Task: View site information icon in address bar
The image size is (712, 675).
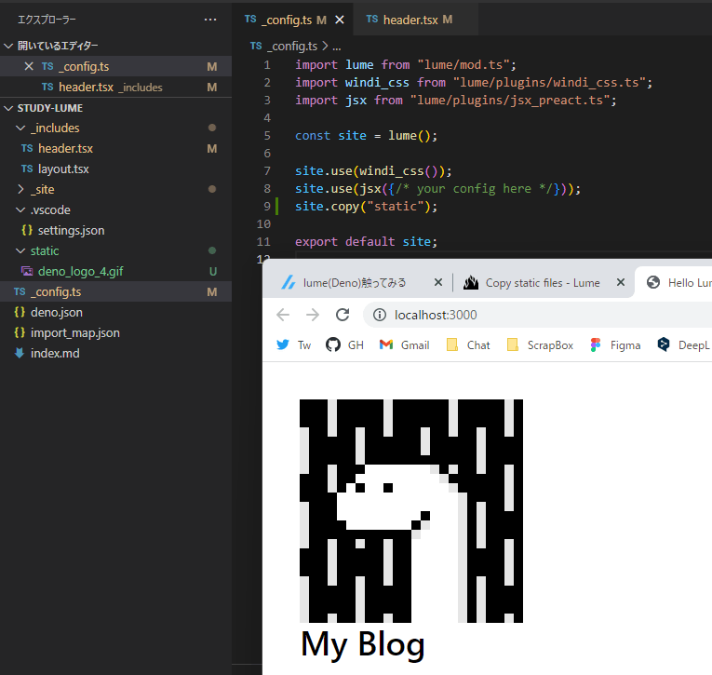Action: [x=380, y=315]
